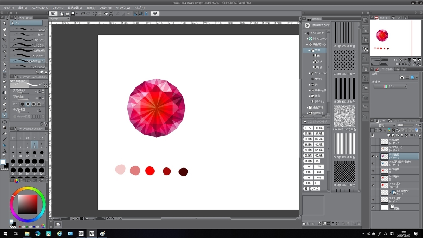Click the delete layer trash icon

(419, 134)
